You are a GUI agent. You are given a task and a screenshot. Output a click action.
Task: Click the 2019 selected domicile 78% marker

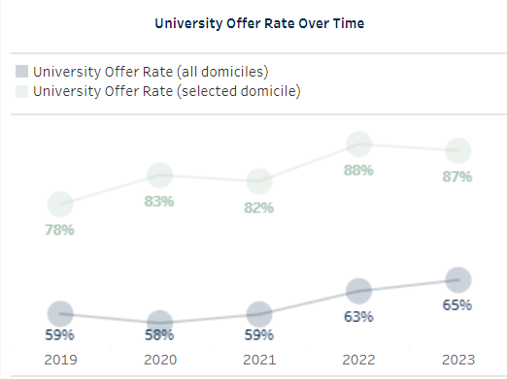pyautogui.click(x=60, y=204)
